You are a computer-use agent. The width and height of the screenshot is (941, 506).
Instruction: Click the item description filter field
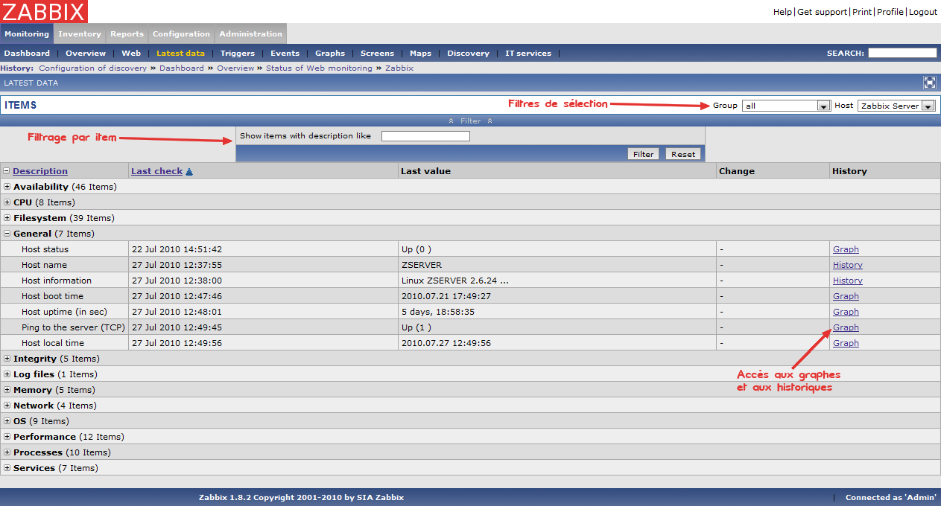pos(425,136)
